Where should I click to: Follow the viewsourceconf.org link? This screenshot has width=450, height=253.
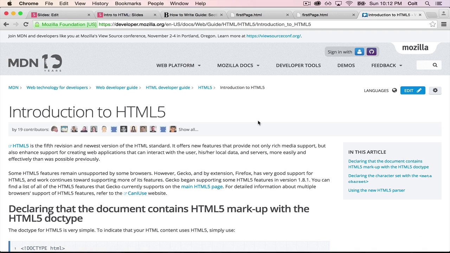(274, 36)
